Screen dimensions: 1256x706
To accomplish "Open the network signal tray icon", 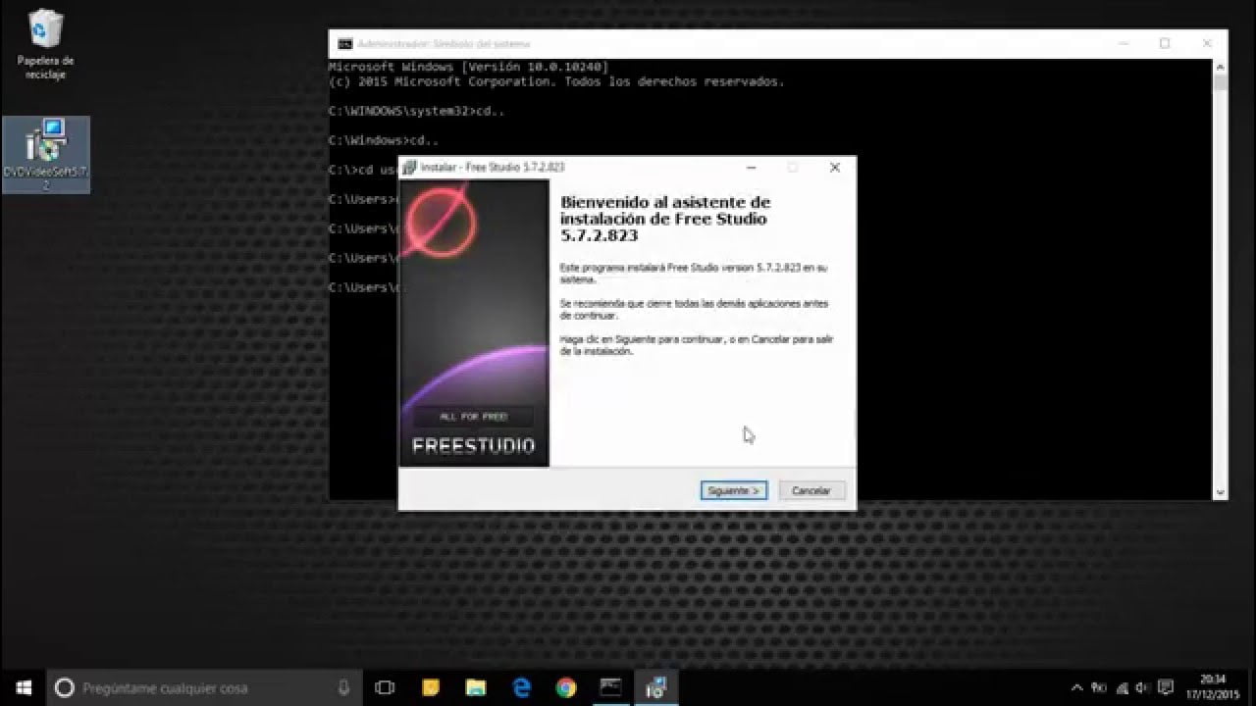I will pos(1122,687).
